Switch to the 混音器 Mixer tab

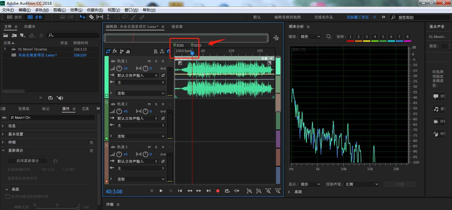click(x=177, y=27)
